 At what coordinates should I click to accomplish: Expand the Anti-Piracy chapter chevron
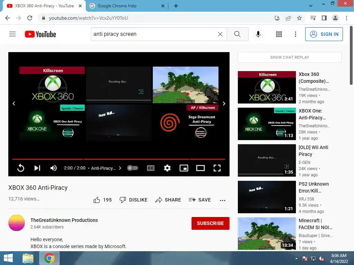click(120, 168)
